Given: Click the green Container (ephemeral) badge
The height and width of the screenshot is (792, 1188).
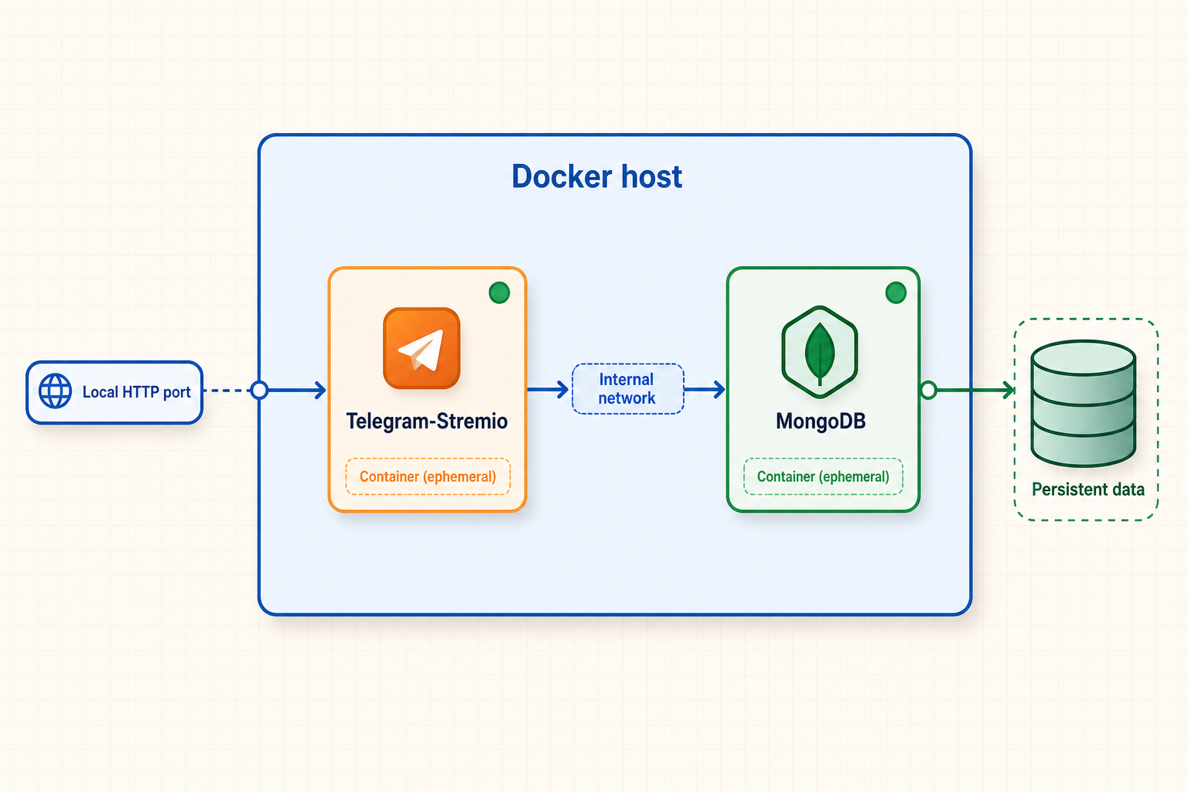Looking at the screenshot, I should (823, 476).
